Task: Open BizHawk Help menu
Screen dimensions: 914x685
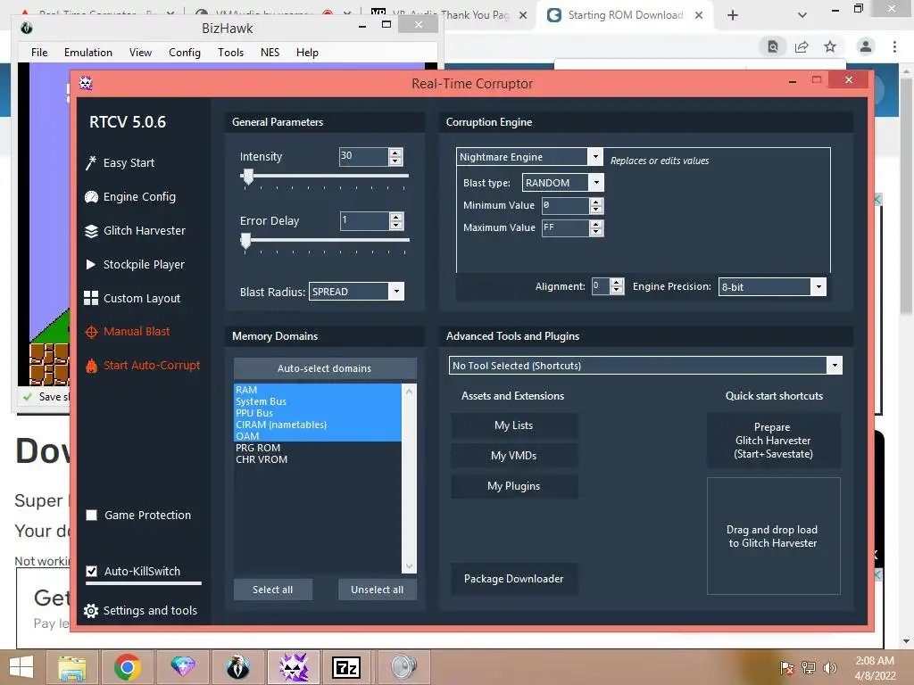Action: point(307,53)
